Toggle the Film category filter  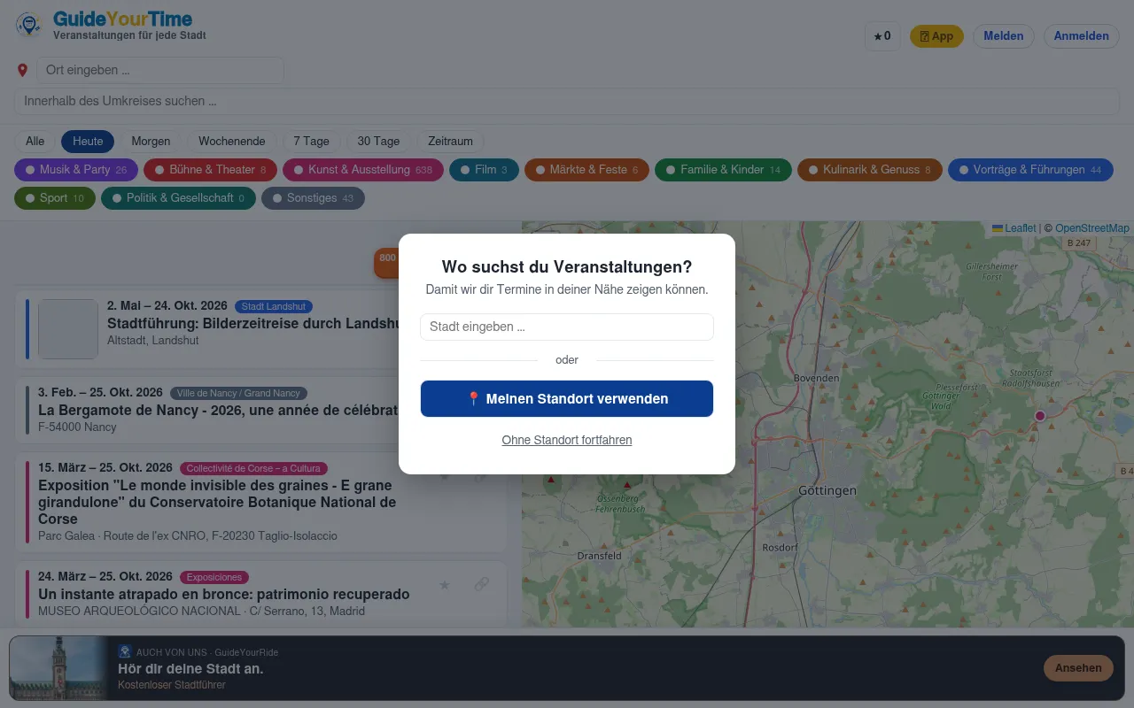pos(484,170)
